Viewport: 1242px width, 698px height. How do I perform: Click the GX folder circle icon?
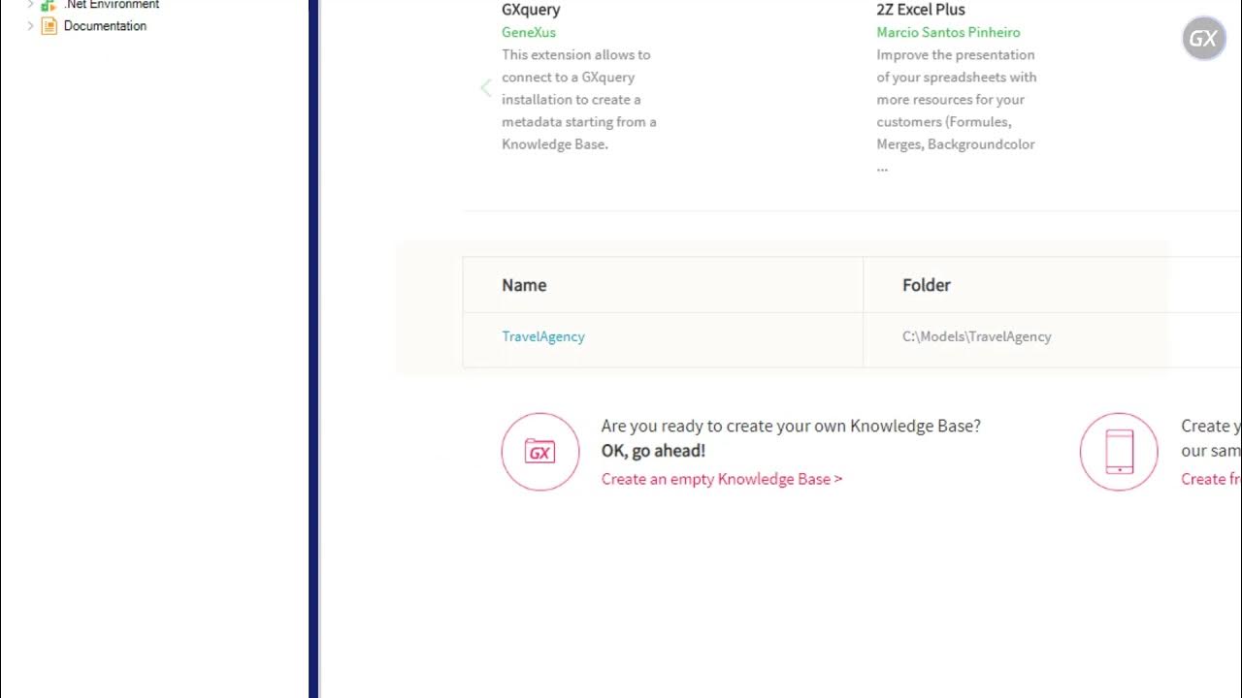tap(540, 452)
